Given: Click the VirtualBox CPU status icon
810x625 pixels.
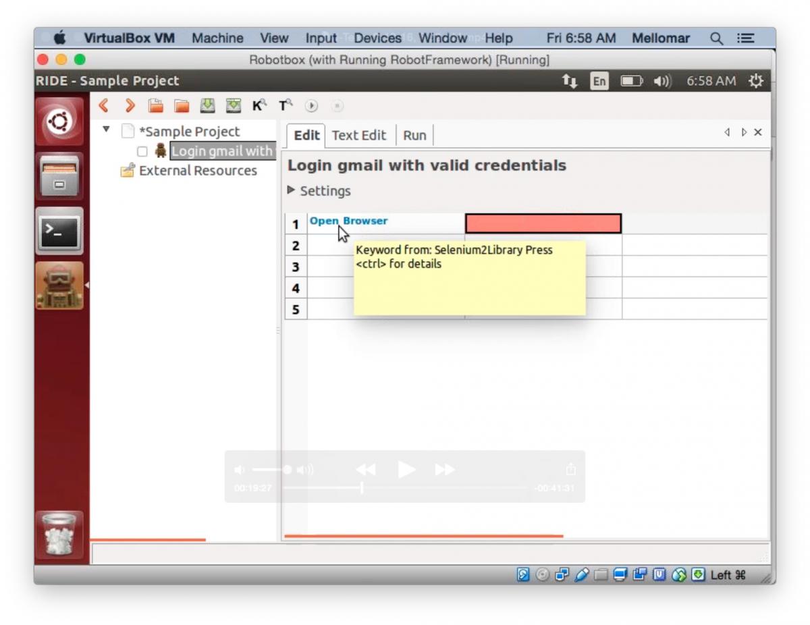Looking at the screenshot, I should 659,574.
